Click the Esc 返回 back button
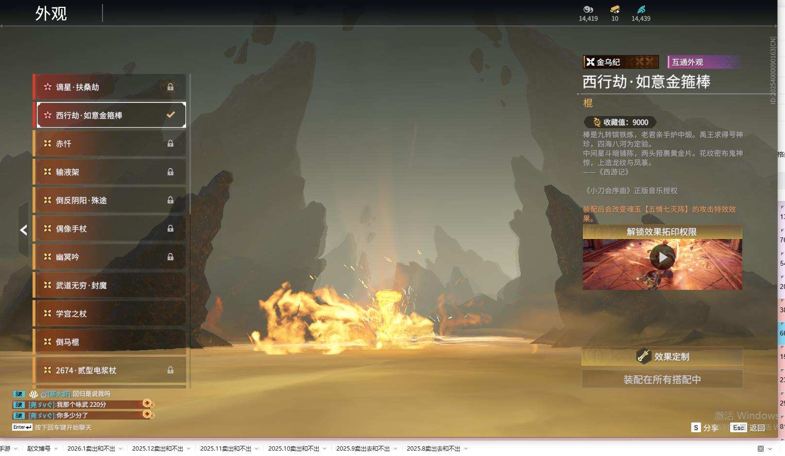 point(748,427)
